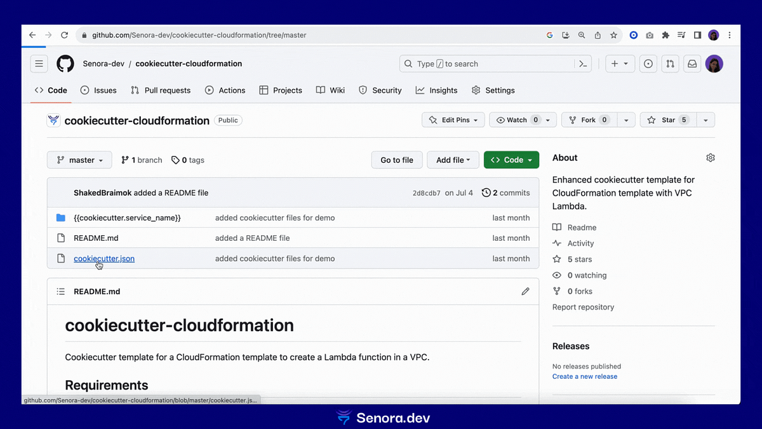Open the Insights tab
The width and height of the screenshot is (762, 429).
click(437, 90)
